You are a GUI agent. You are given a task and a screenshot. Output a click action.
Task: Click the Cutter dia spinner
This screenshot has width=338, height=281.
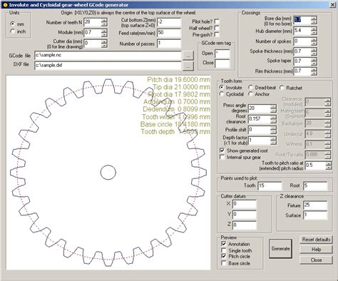coord(104,44)
